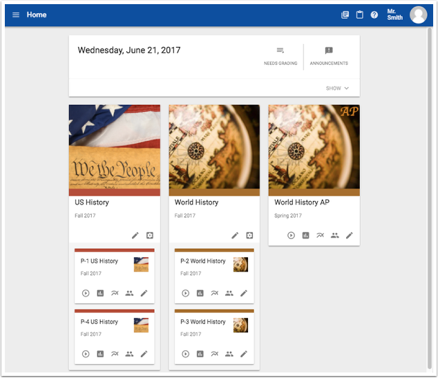
Task: Open Mr. Smith profile avatar menu
Action: [418, 15]
